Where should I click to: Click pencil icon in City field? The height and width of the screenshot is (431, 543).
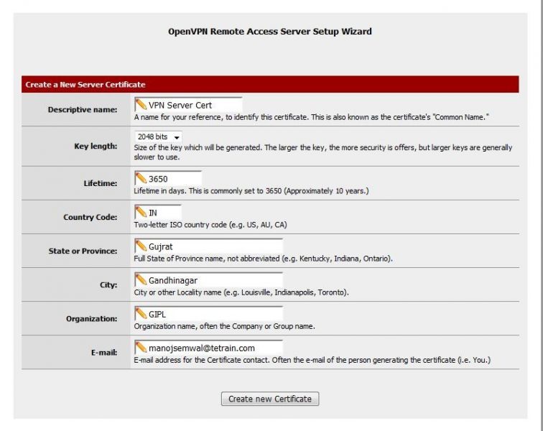141,279
